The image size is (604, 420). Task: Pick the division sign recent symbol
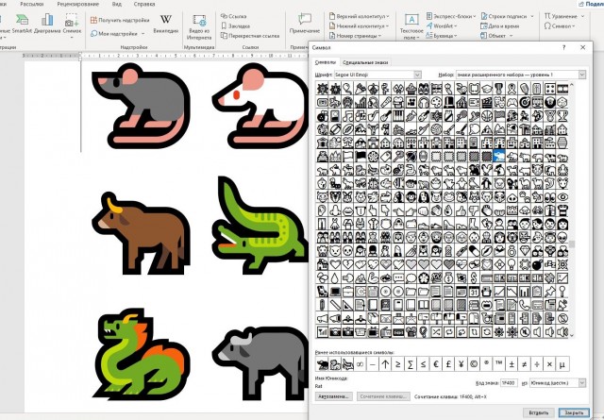click(537, 363)
